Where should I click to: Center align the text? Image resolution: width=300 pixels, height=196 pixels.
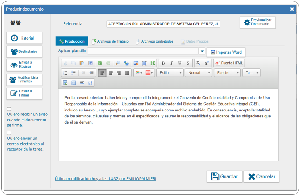111,73
